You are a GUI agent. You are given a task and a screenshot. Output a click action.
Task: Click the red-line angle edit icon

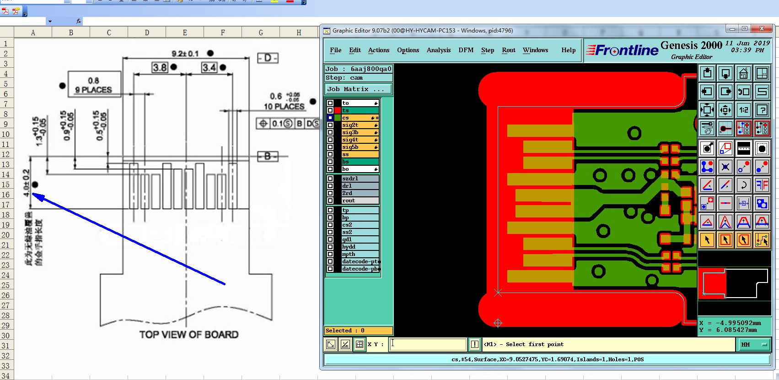point(707,185)
